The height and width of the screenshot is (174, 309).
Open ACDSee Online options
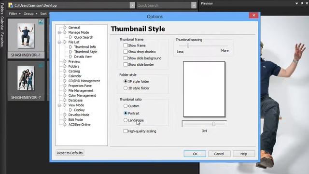click(79, 125)
